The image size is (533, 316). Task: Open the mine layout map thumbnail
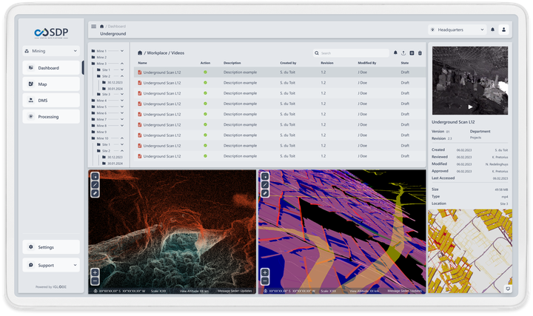click(470, 251)
